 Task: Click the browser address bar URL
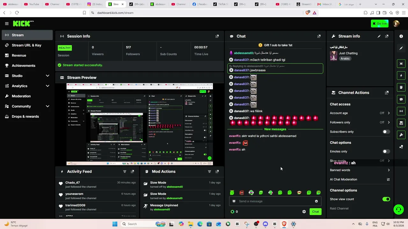click(115, 13)
